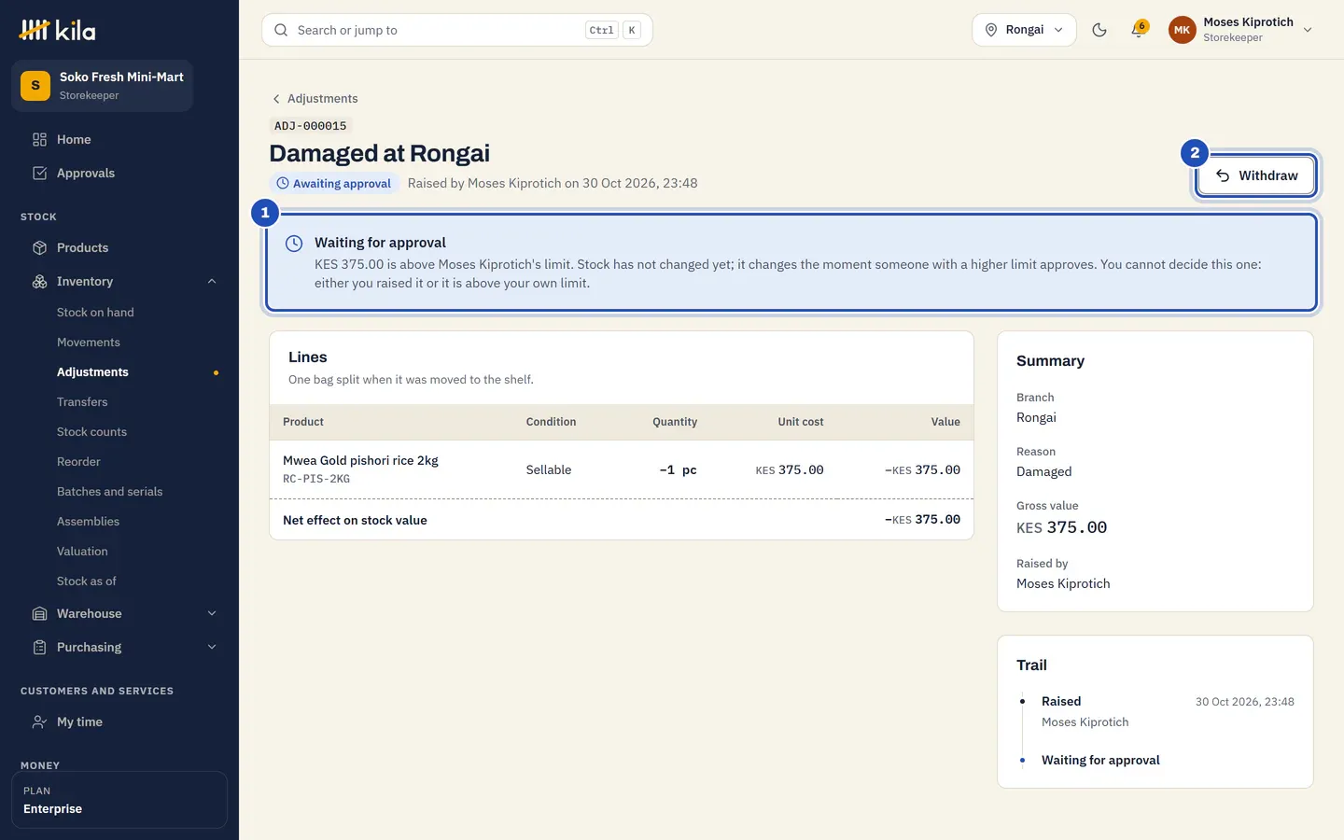The height and width of the screenshot is (840, 1344).
Task: Click the Net effect on stock value label
Action: (x=355, y=521)
